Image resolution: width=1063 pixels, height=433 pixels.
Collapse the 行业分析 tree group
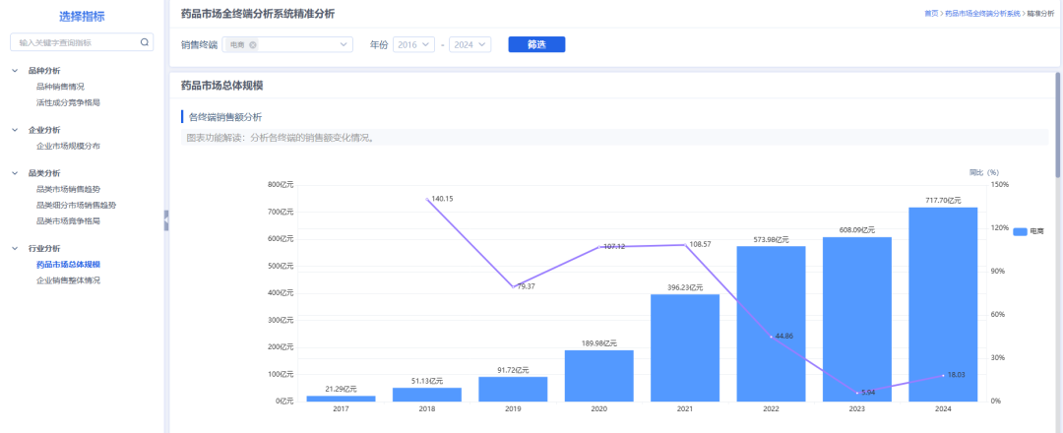[15, 249]
